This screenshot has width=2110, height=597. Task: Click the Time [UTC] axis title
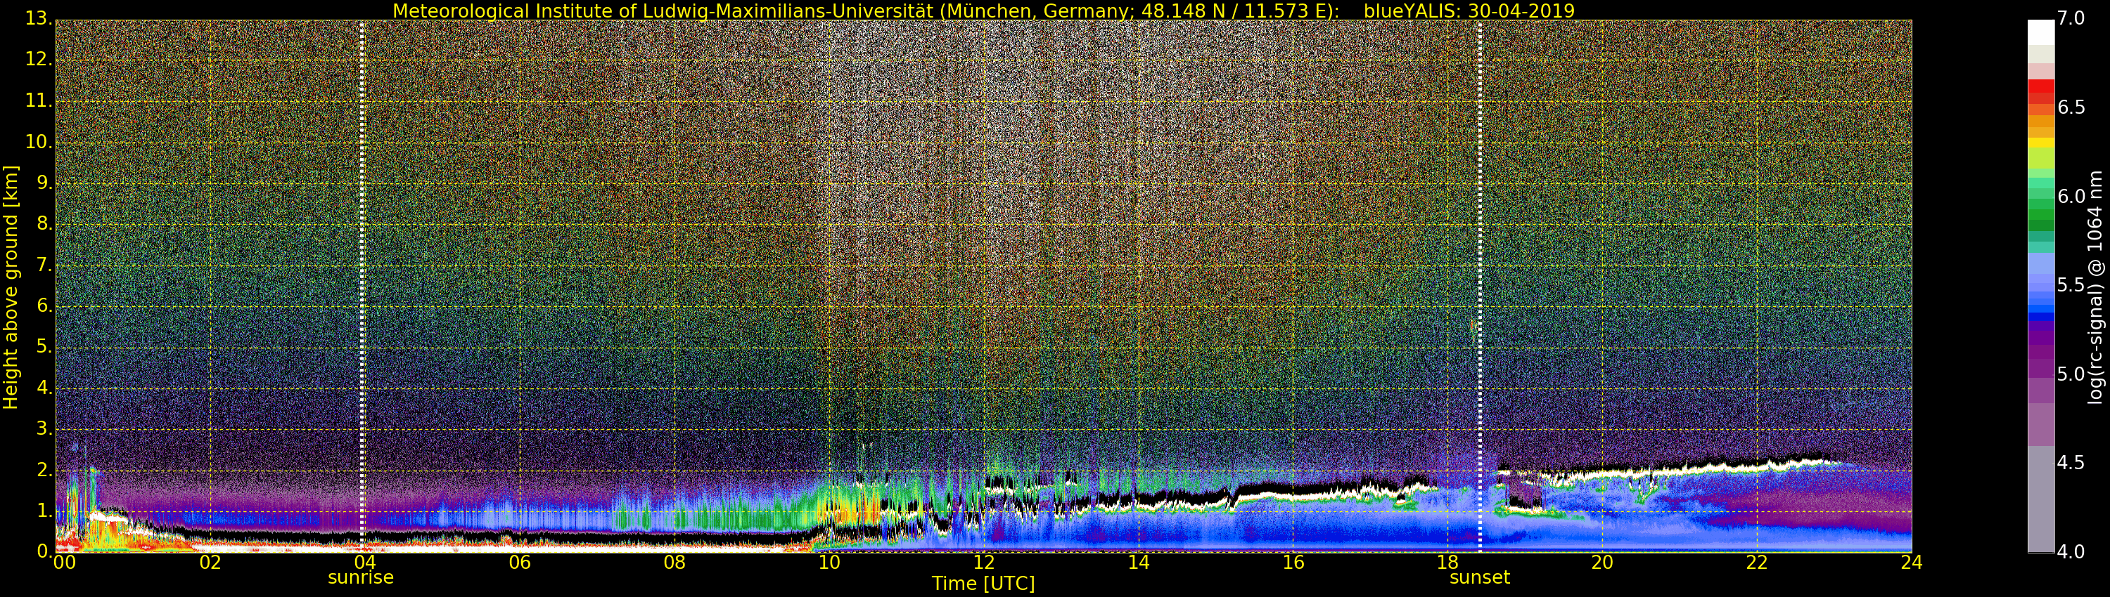pos(983,584)
